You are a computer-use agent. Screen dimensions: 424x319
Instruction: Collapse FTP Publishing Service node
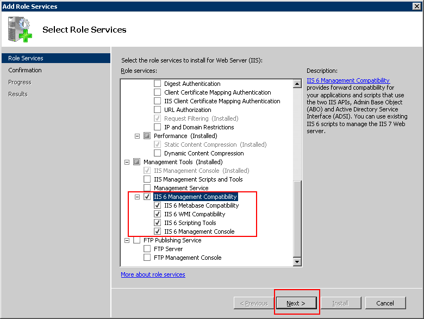point(127,240)
